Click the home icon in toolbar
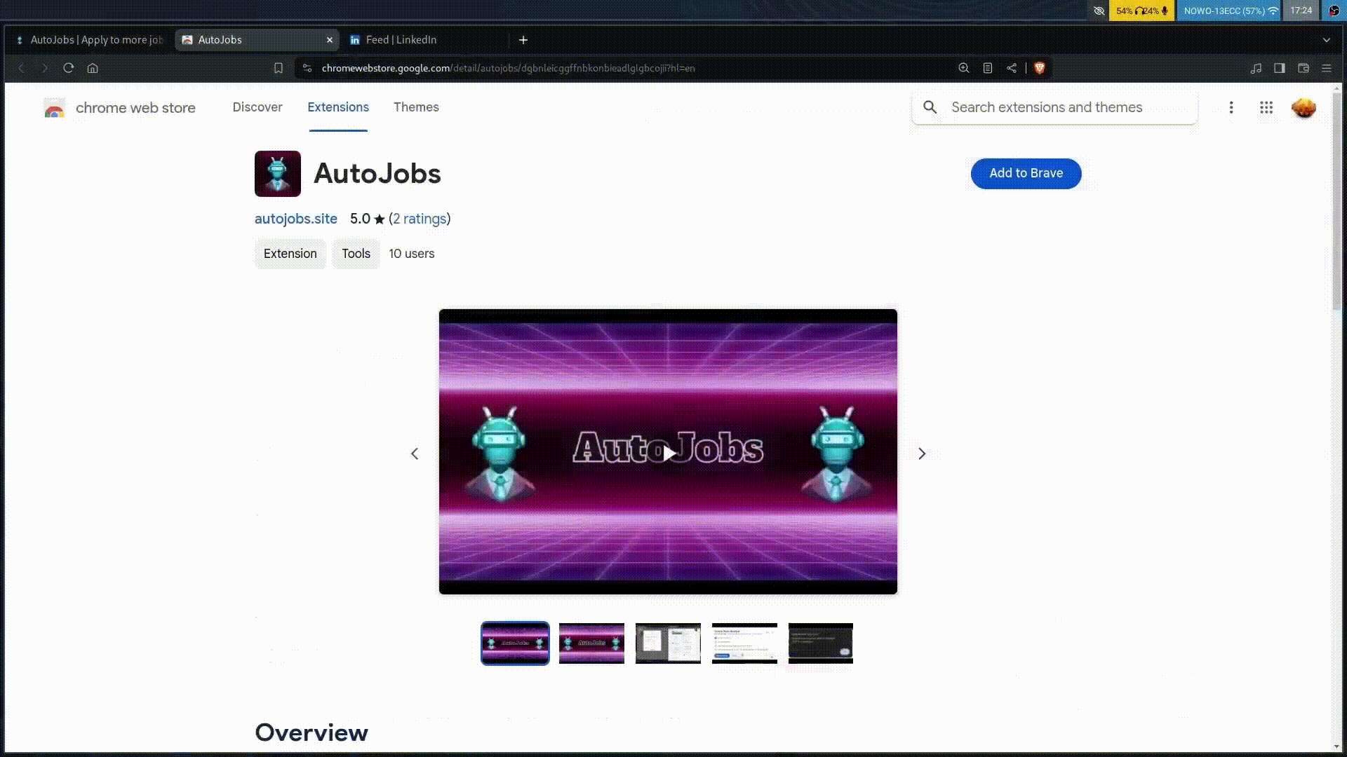The height and width of the screenshot is (757, 1347). [93, 68]
